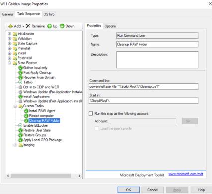Click Enable BitLocker status icon
The height and width of the screenshot is (194, 212).
coord(20,125)
